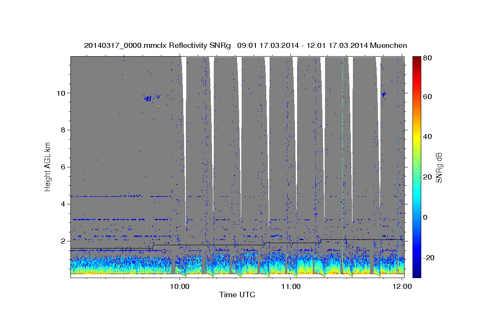
Task: Click the plot title beginning 20140317_0000.mmclx
Action: tap(245, 45)
